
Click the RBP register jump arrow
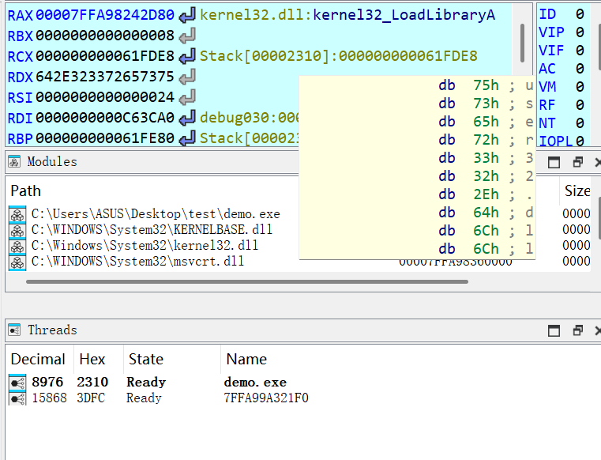click(x=186, y=139)
